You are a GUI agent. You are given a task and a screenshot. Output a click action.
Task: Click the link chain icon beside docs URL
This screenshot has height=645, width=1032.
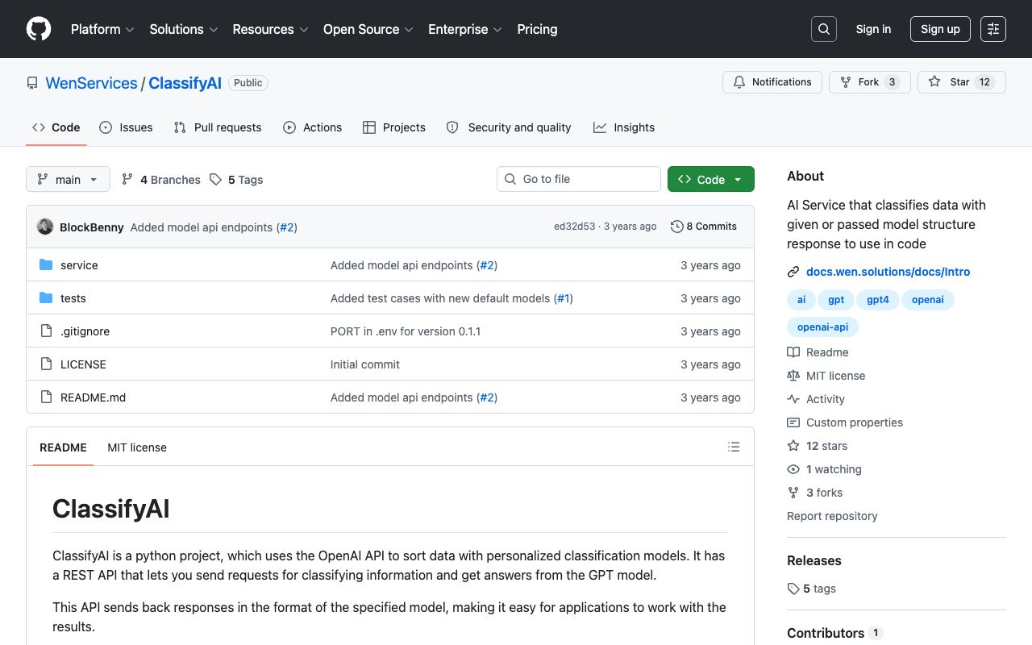pyautogui.click(x=793, y=272)
